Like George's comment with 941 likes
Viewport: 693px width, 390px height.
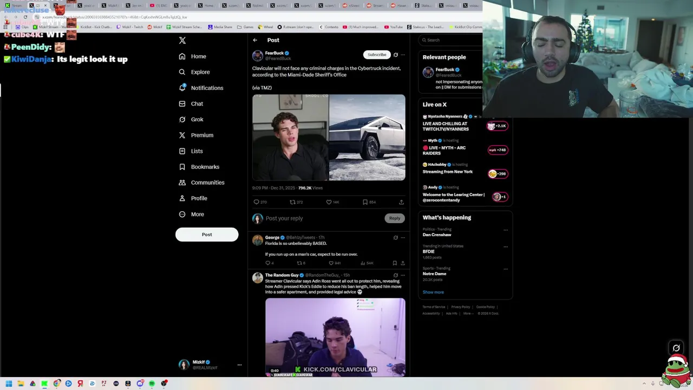click(x=335, y=263)
